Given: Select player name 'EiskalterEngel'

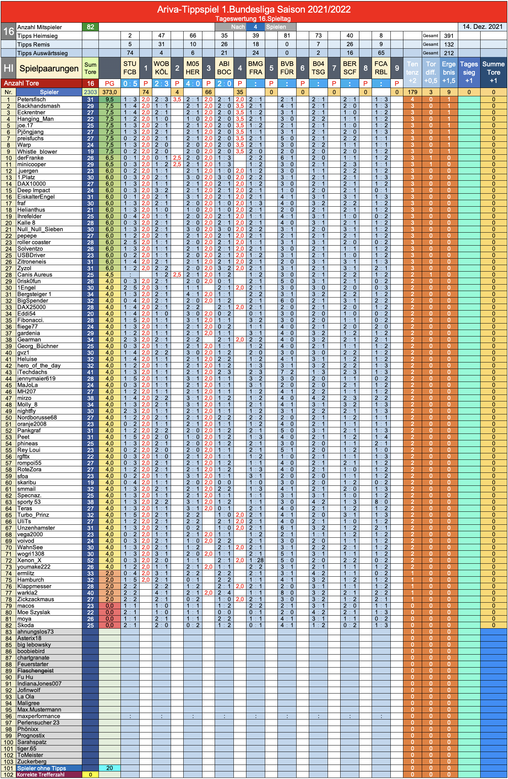Looking at the screenshot, I should tap(36, 197).
